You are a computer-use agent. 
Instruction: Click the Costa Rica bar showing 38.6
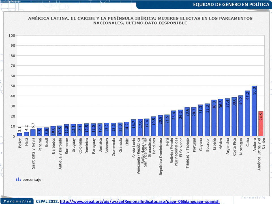point(234,117)
